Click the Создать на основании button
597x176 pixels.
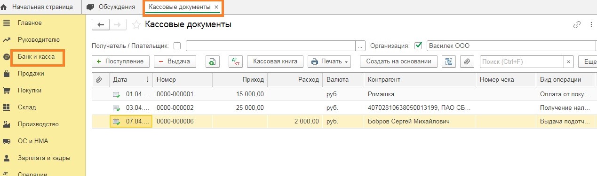coord(398,61)
